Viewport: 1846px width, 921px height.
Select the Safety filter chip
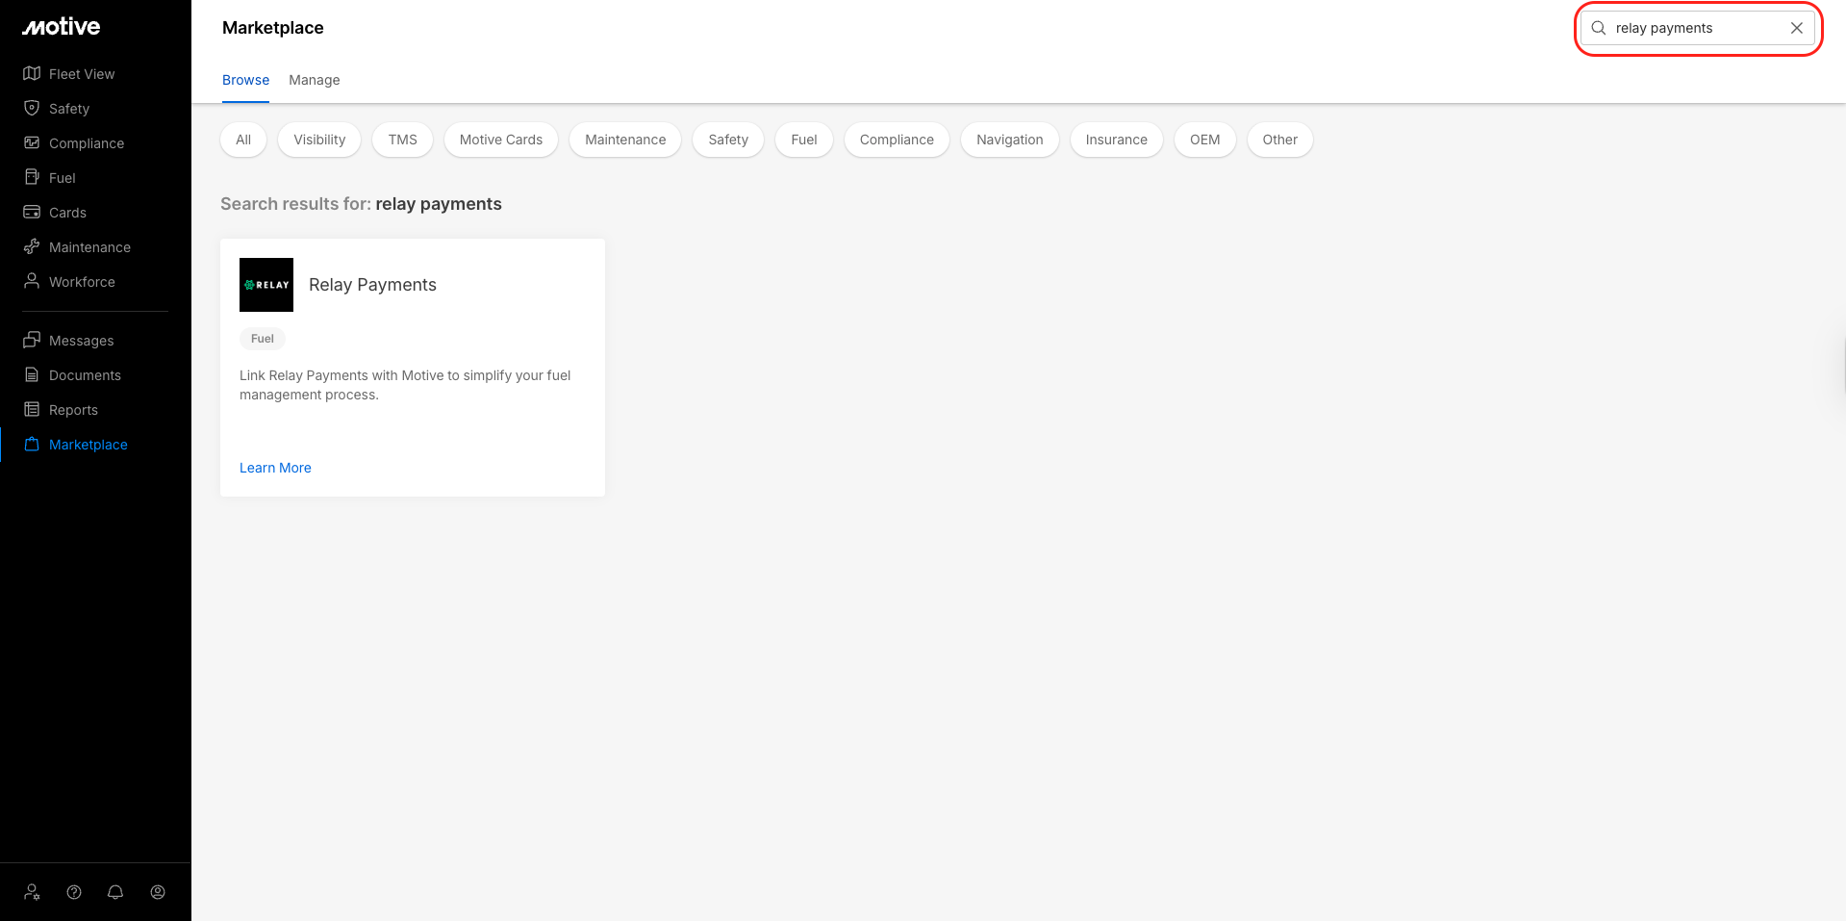coord(728,140)
